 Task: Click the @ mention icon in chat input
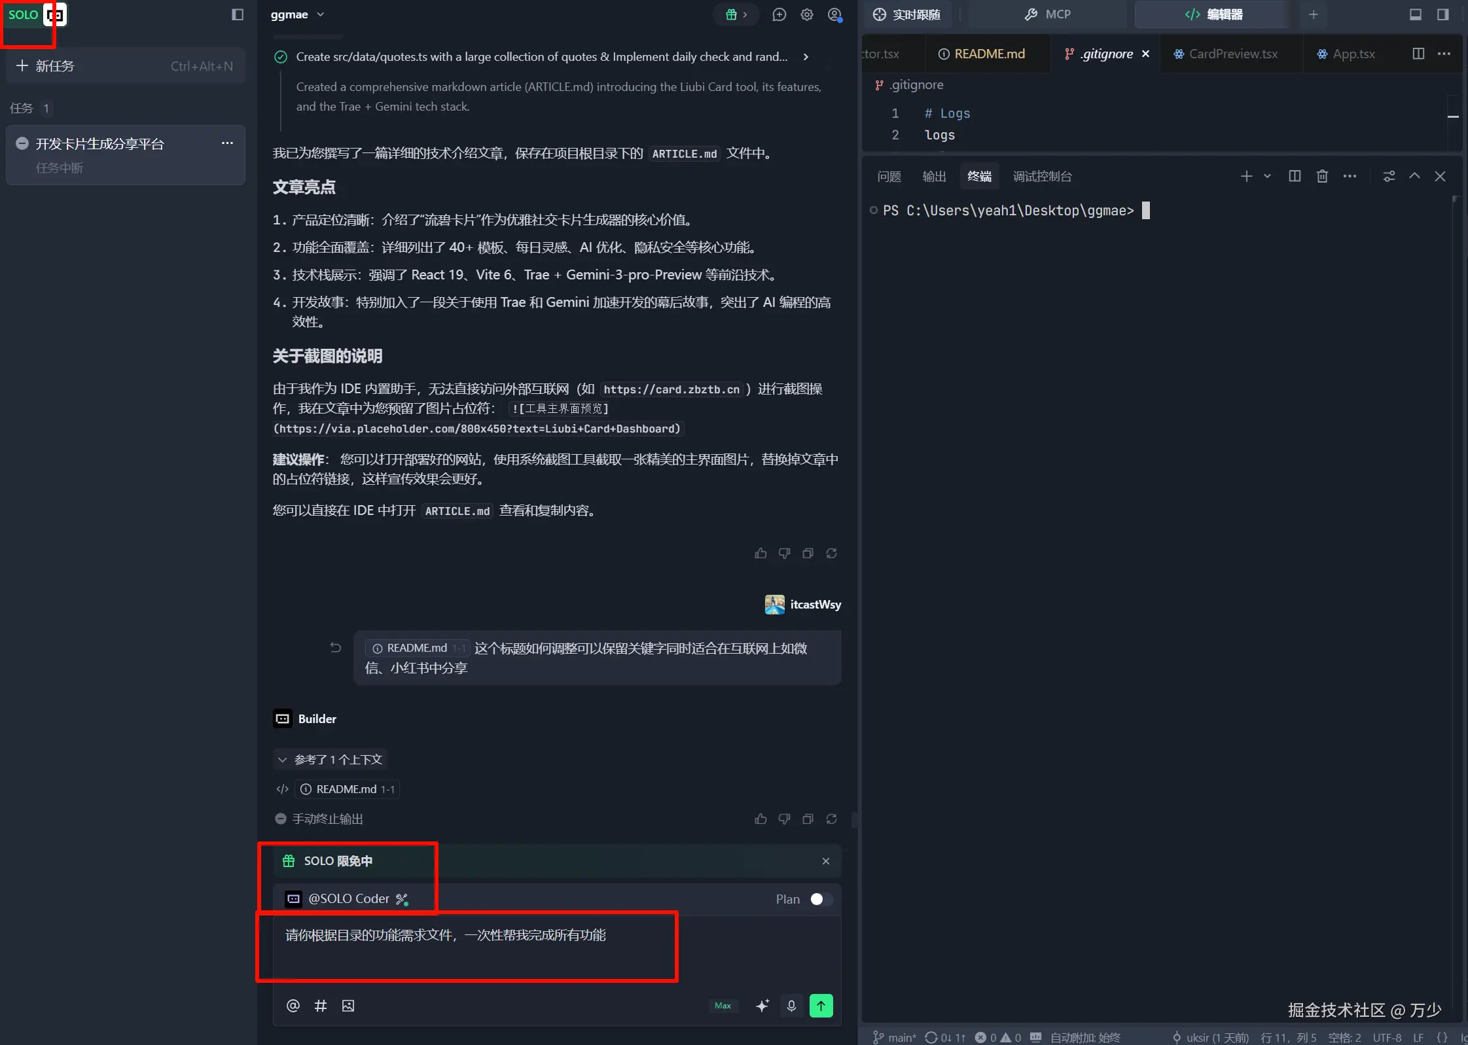click(x=293, y=1006)
